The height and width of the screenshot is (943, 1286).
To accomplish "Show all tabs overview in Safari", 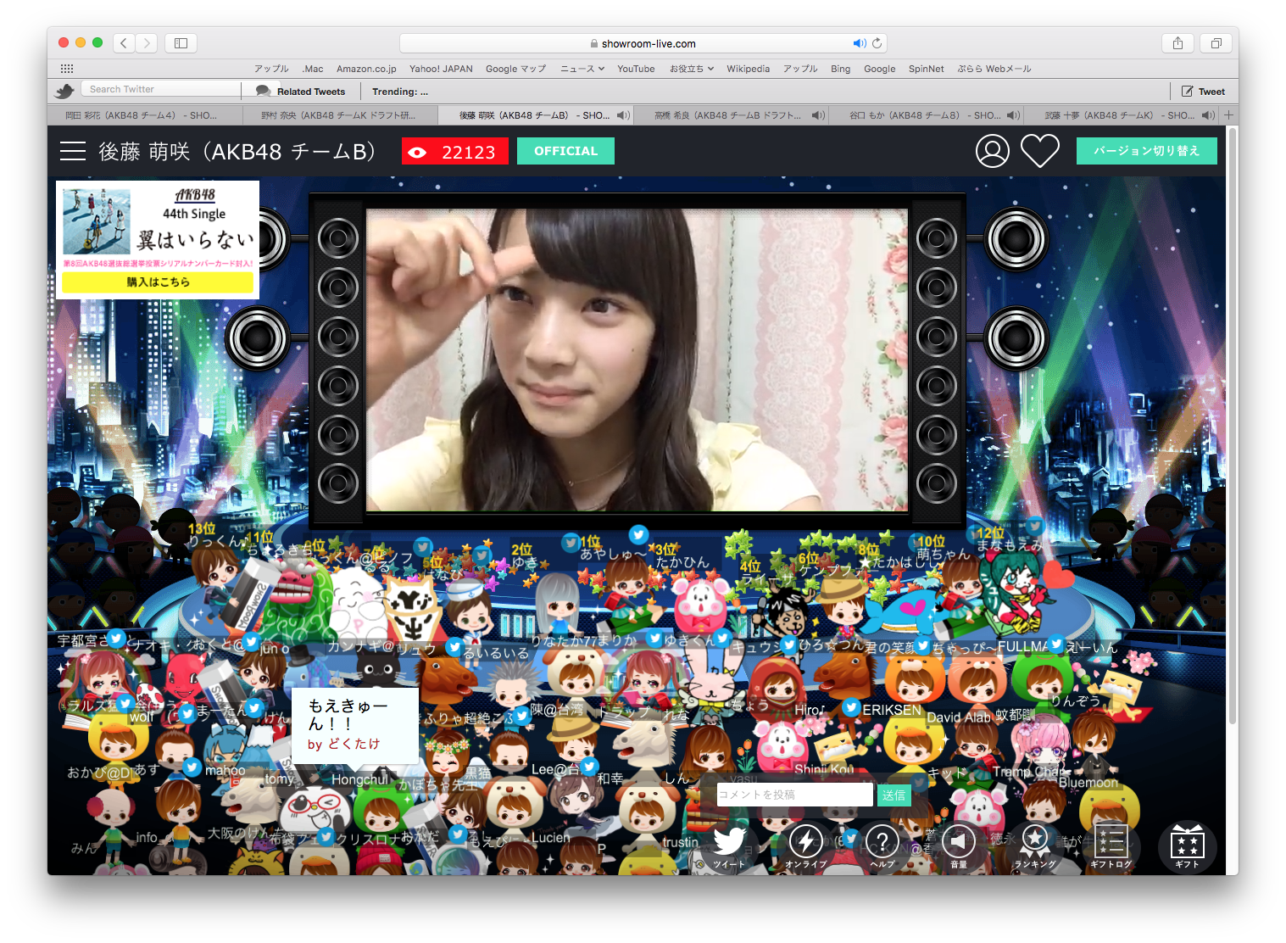I will pos(1216,43).
